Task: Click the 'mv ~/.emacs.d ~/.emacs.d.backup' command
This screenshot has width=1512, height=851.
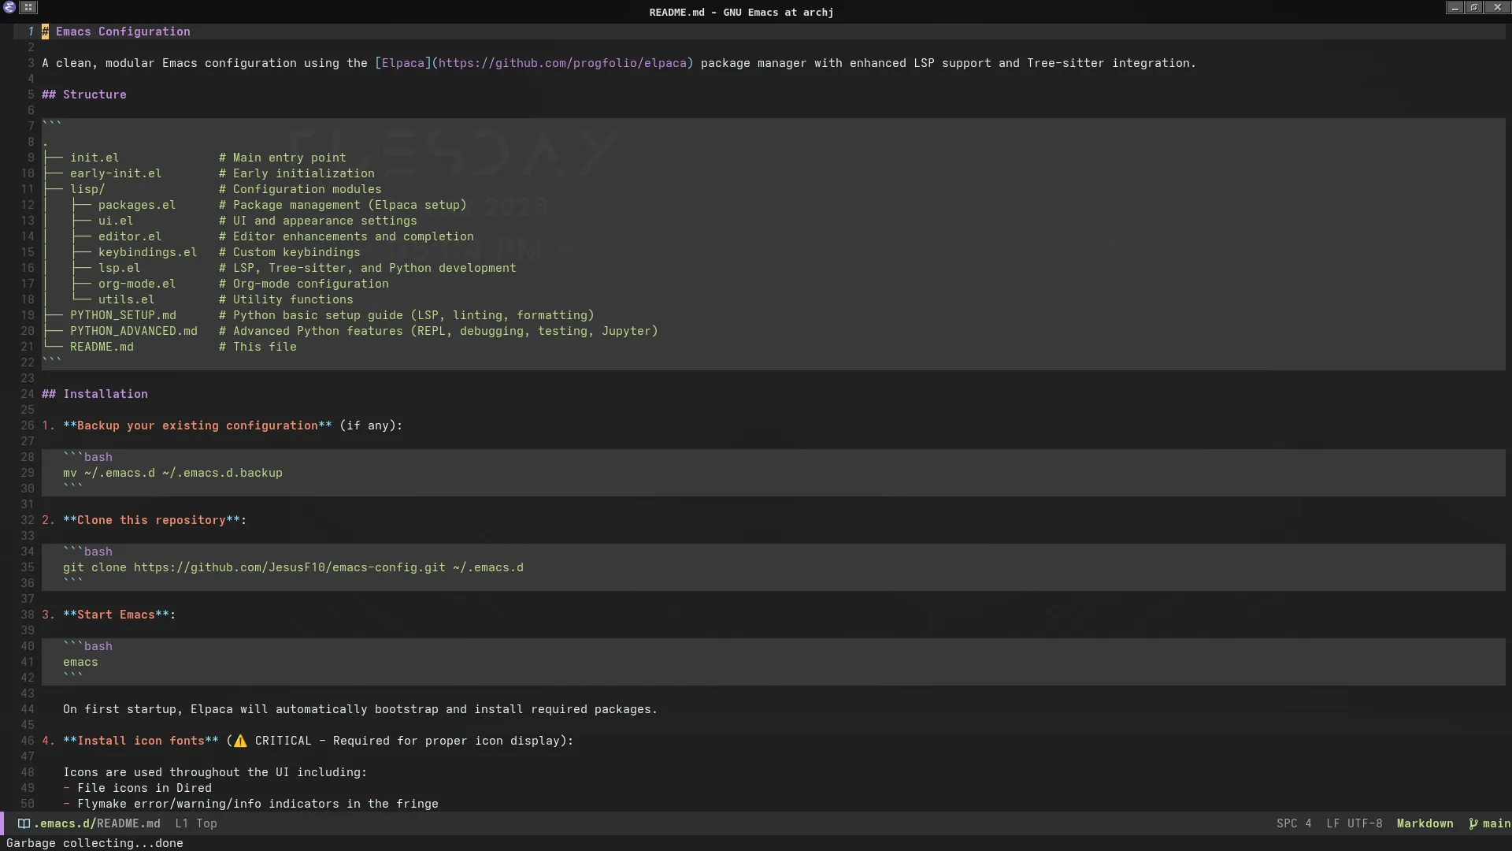Action: point(172,473)
